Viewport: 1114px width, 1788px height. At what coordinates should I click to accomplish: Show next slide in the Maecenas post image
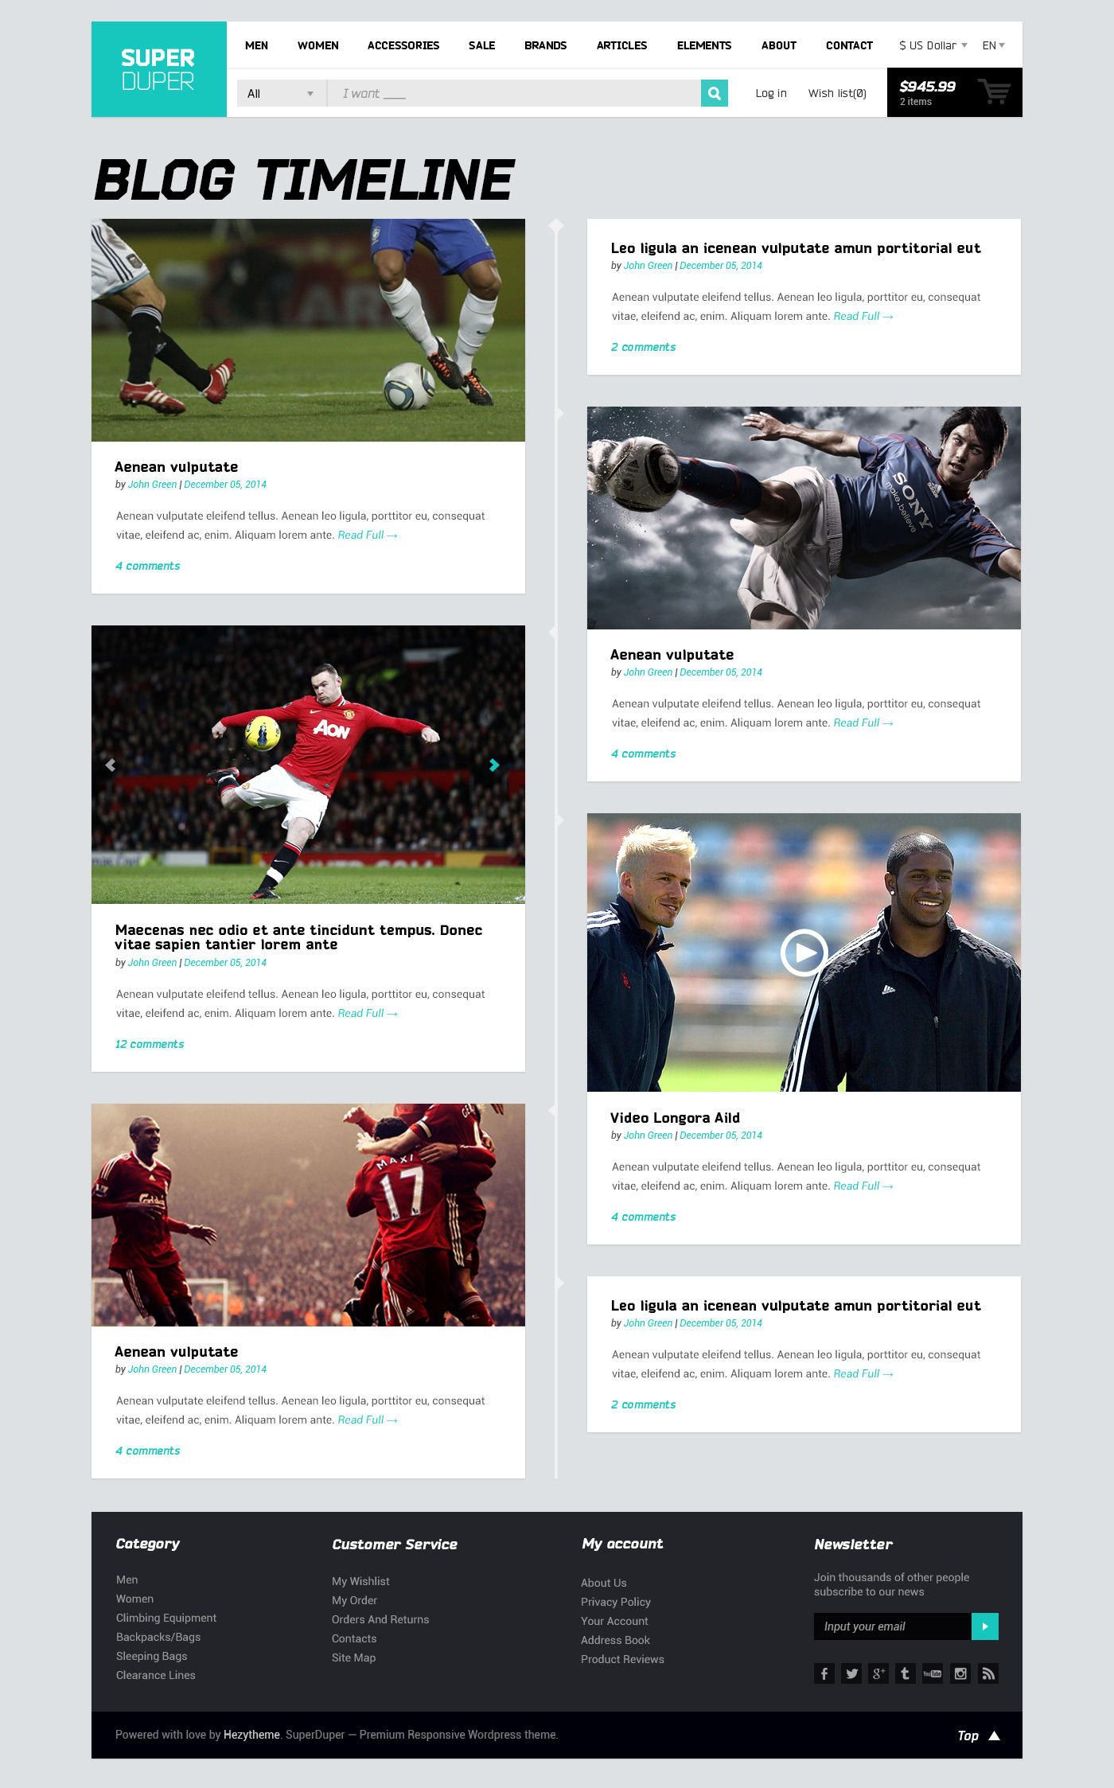pos(494,765)
